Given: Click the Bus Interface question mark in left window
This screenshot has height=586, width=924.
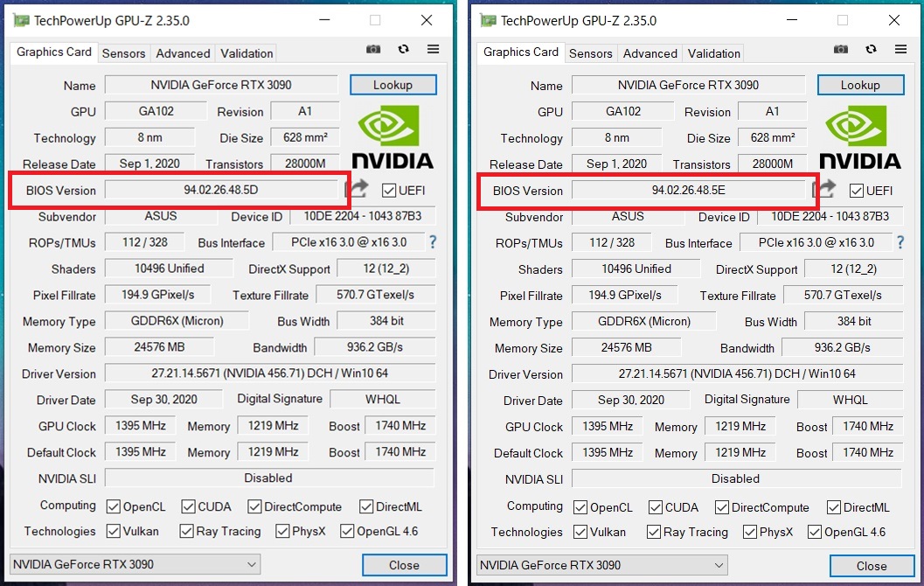Looking at the screenshot, I should pyautogui.click(x=433, y=241).
